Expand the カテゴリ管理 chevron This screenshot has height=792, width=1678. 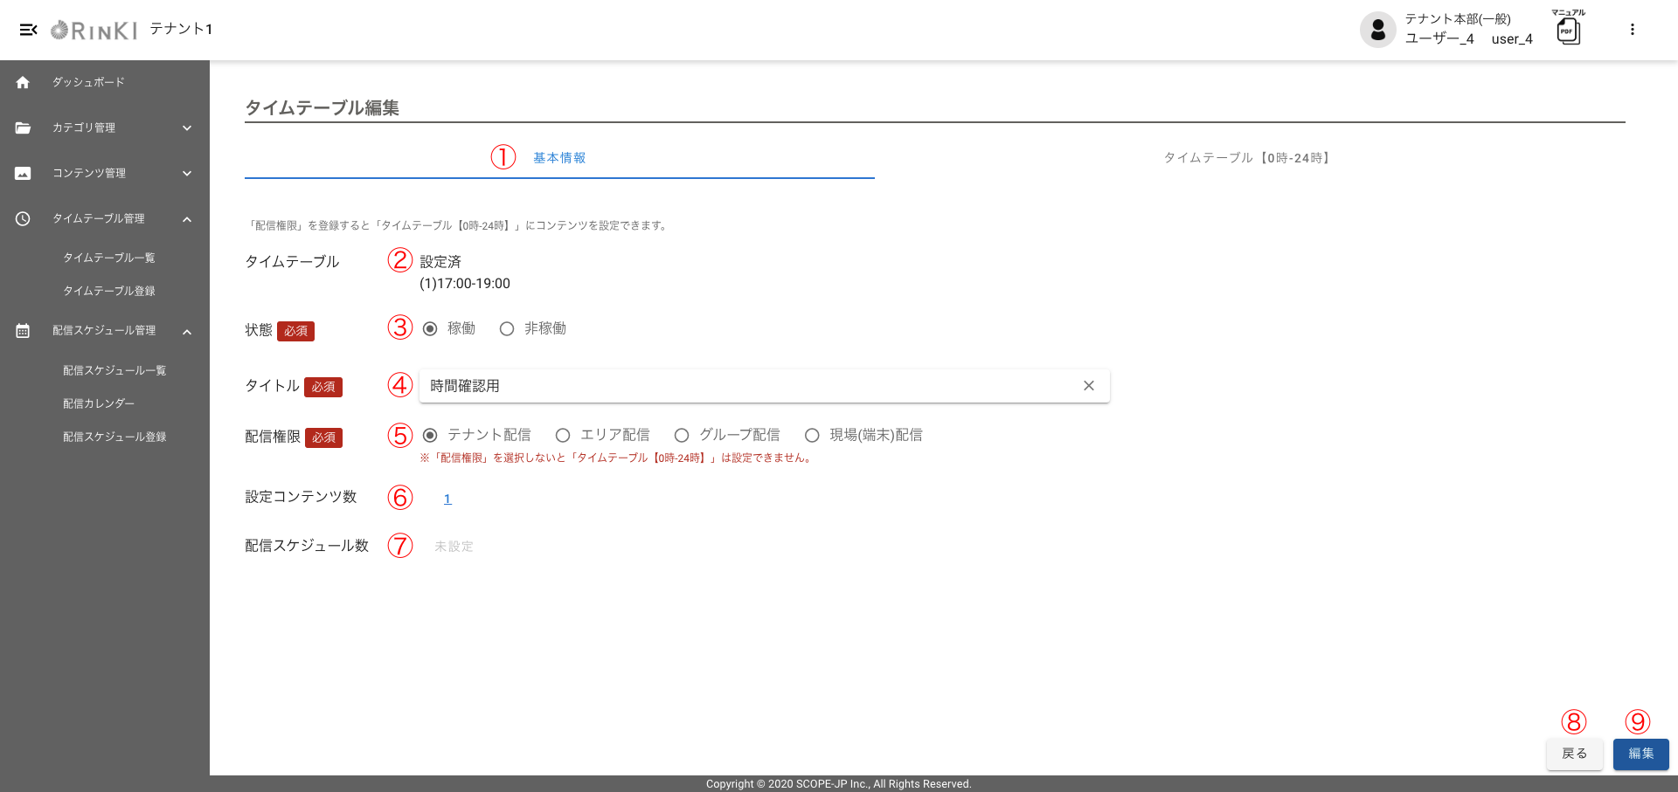[x=187, y=127]
